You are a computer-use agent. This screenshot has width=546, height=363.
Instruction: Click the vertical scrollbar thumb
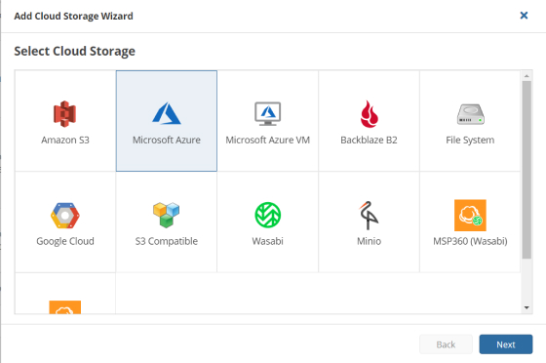(x=526, y=170)
